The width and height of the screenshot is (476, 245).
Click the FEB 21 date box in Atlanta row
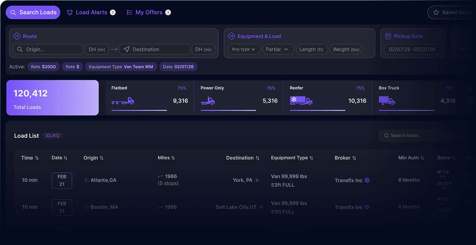[x=62, y=180]
